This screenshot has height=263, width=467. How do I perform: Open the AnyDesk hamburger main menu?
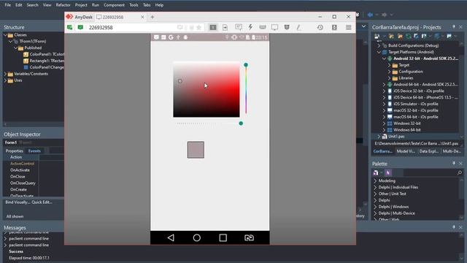tap(349, 27)
